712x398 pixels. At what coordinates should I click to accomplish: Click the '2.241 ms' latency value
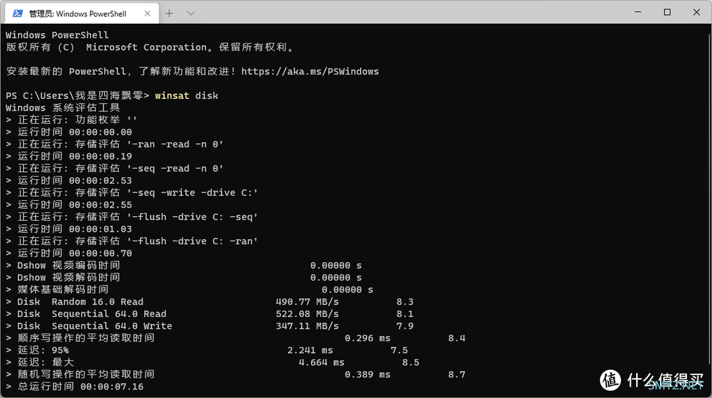click(310, 351)
